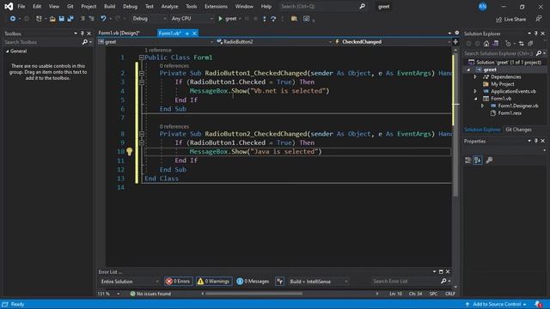
Task: Expand the Form1.Designer.vb node
Action: (483, 106)
